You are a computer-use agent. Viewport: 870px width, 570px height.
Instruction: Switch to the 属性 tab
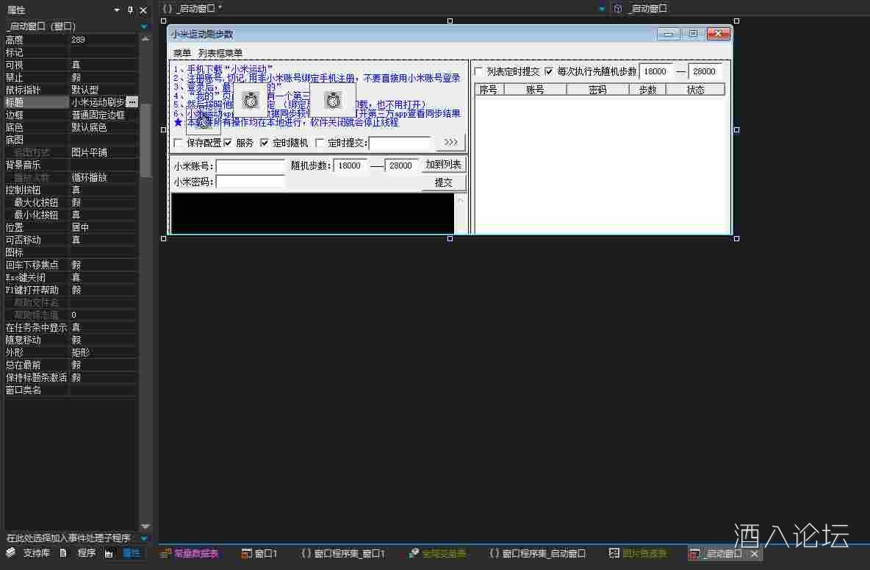click(124, 553)
